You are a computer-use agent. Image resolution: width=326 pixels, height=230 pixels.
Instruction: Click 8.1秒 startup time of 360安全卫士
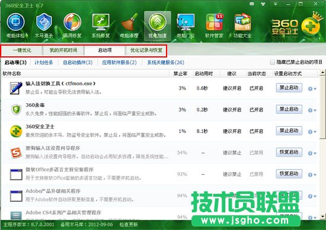tap(202, 131)
